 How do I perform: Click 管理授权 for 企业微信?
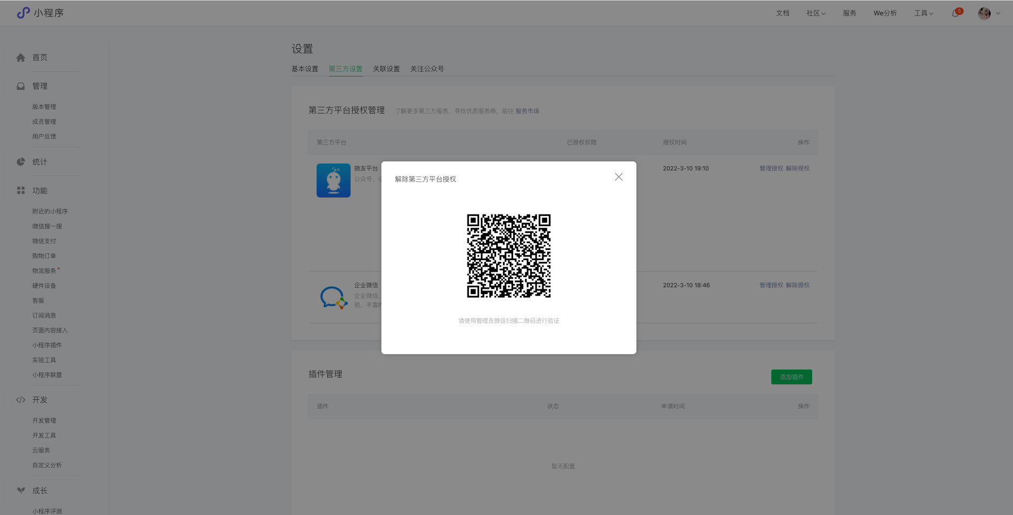(x=771, y=285)
